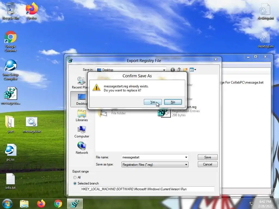Select the lower desktop.ini desktop file
This screenshot has height=209, width=279.
click(x=266, y=40)
